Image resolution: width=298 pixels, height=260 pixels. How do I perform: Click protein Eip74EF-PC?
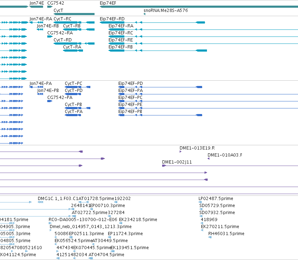tap(130, 98)
